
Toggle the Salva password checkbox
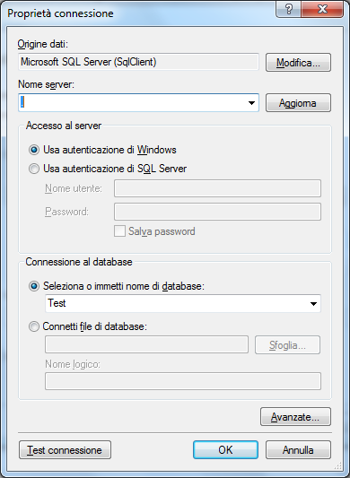coord(119,231)
